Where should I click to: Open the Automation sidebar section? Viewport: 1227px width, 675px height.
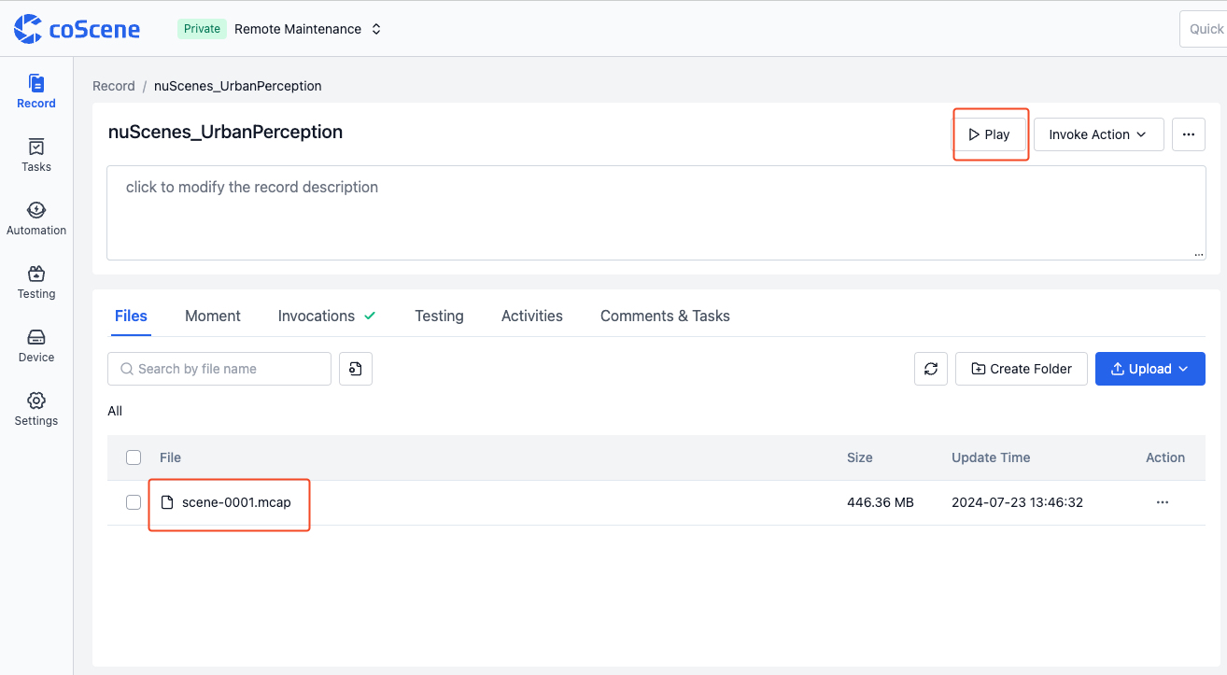[36, 218]
